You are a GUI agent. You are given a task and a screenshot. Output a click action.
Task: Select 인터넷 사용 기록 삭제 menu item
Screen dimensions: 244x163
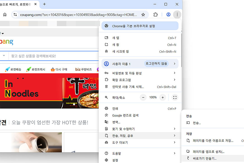coord(140,87)
